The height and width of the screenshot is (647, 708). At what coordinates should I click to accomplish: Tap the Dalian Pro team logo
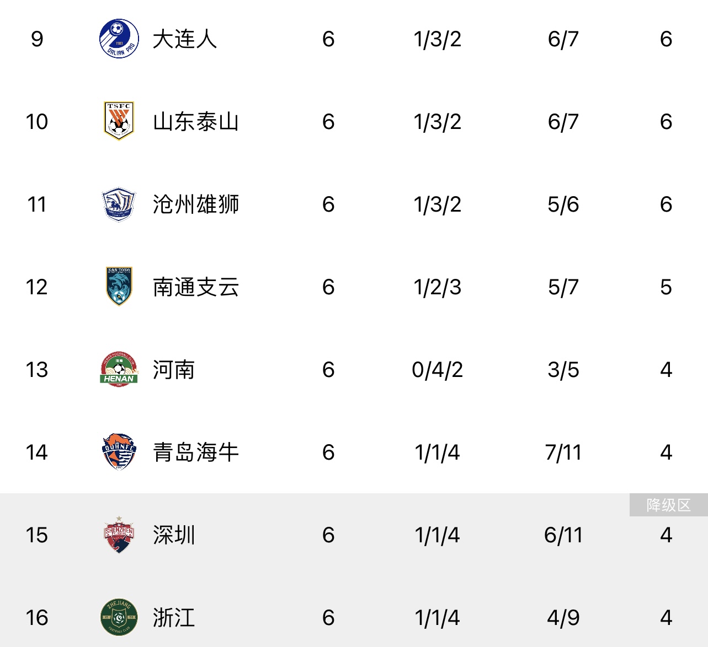[x=119, y=39]
